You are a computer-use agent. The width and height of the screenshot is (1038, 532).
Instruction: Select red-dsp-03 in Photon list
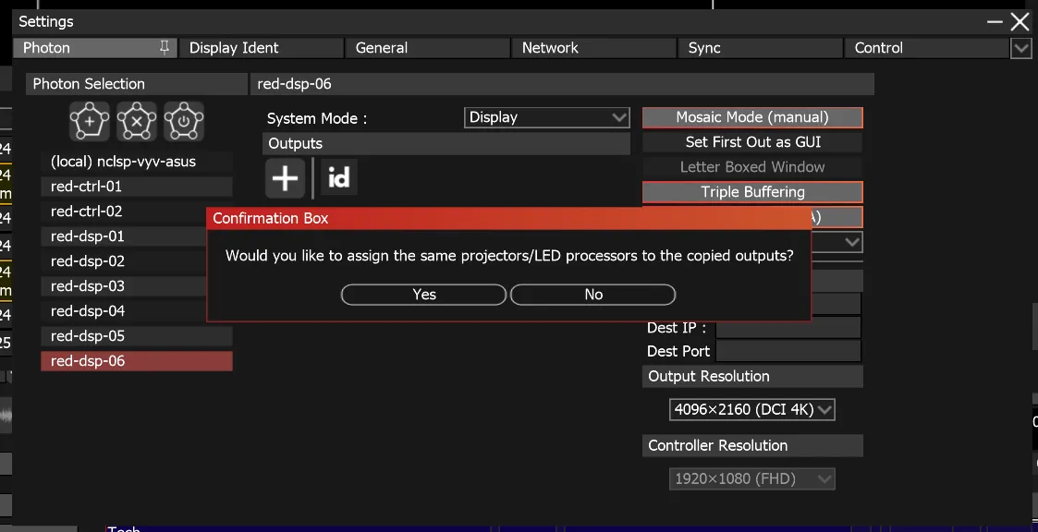tap(123, 285)
